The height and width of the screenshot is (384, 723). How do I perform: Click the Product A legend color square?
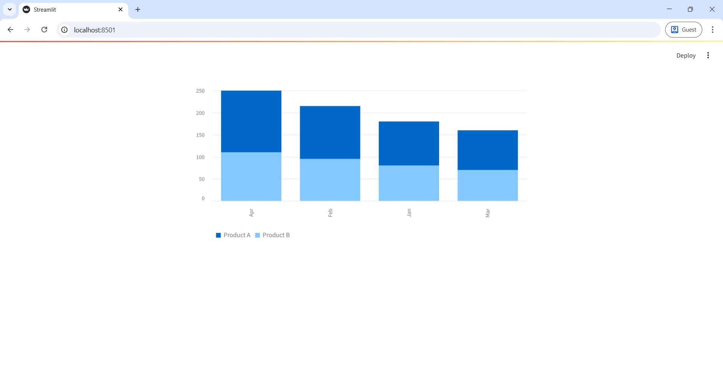click(218, 235)
